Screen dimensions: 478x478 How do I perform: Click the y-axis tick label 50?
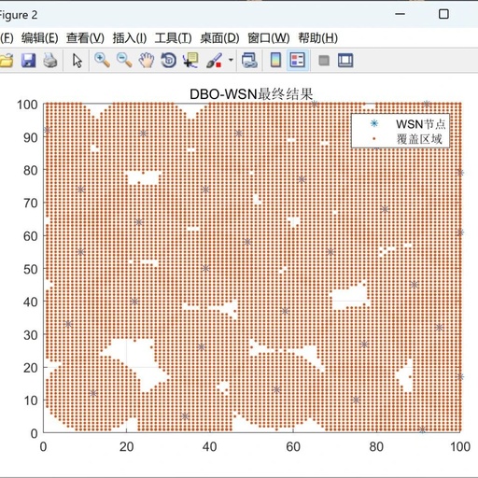pyautogui.click(x=31, y=269)
